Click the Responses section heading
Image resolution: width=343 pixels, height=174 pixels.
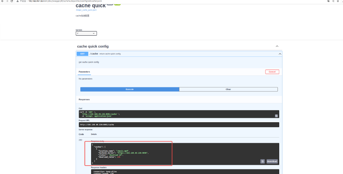coord(84,99)
